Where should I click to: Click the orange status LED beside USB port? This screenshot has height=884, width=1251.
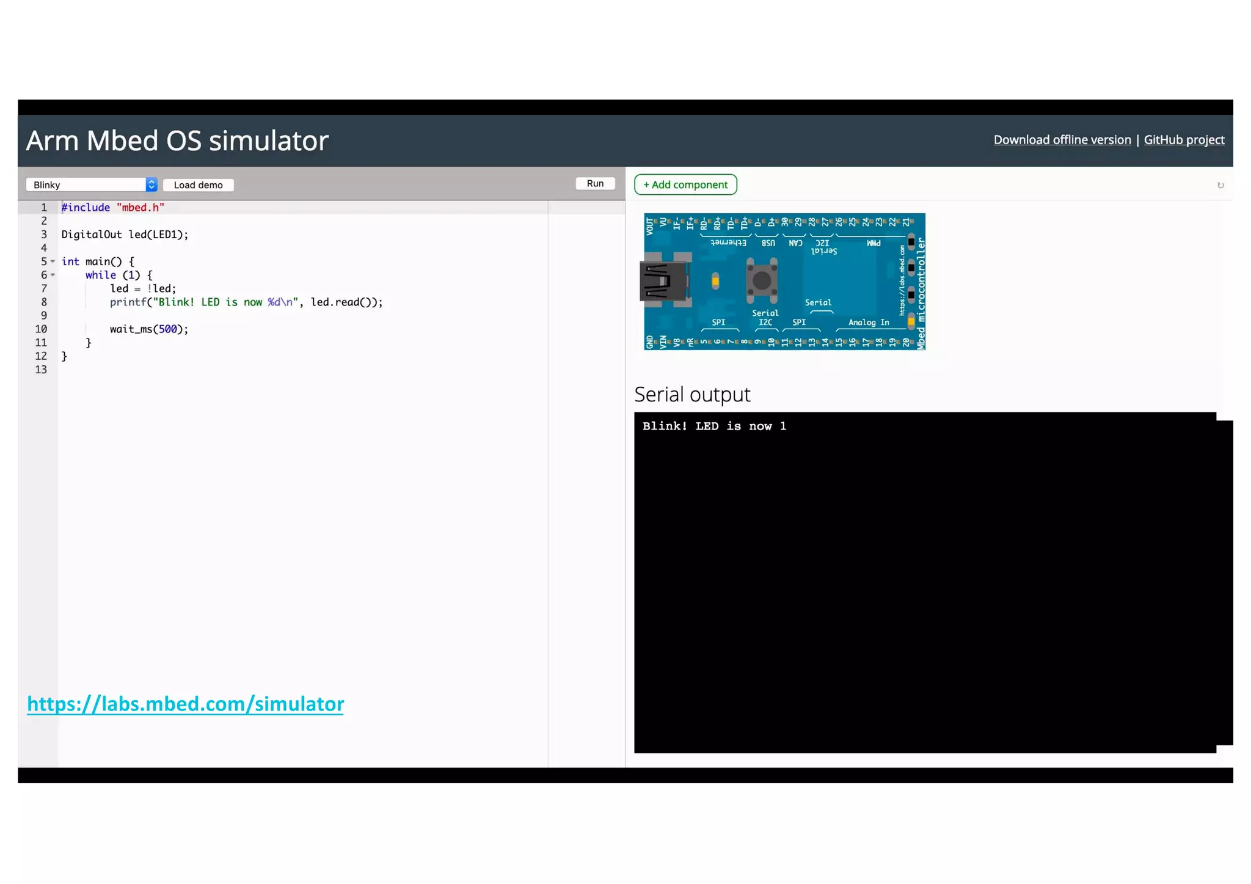(x=715, y=281)
